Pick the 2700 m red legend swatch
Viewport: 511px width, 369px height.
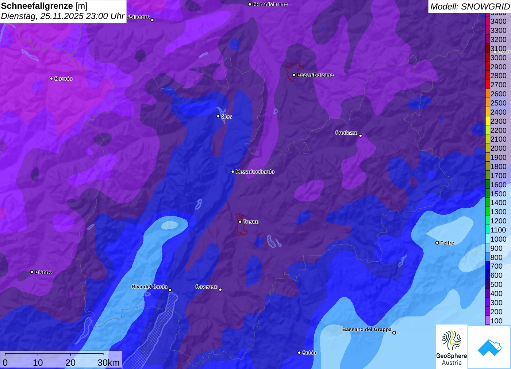point(487,85)
